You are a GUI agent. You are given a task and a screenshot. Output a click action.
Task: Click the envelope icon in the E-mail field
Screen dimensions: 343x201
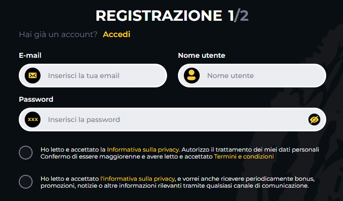pos(33,76)
